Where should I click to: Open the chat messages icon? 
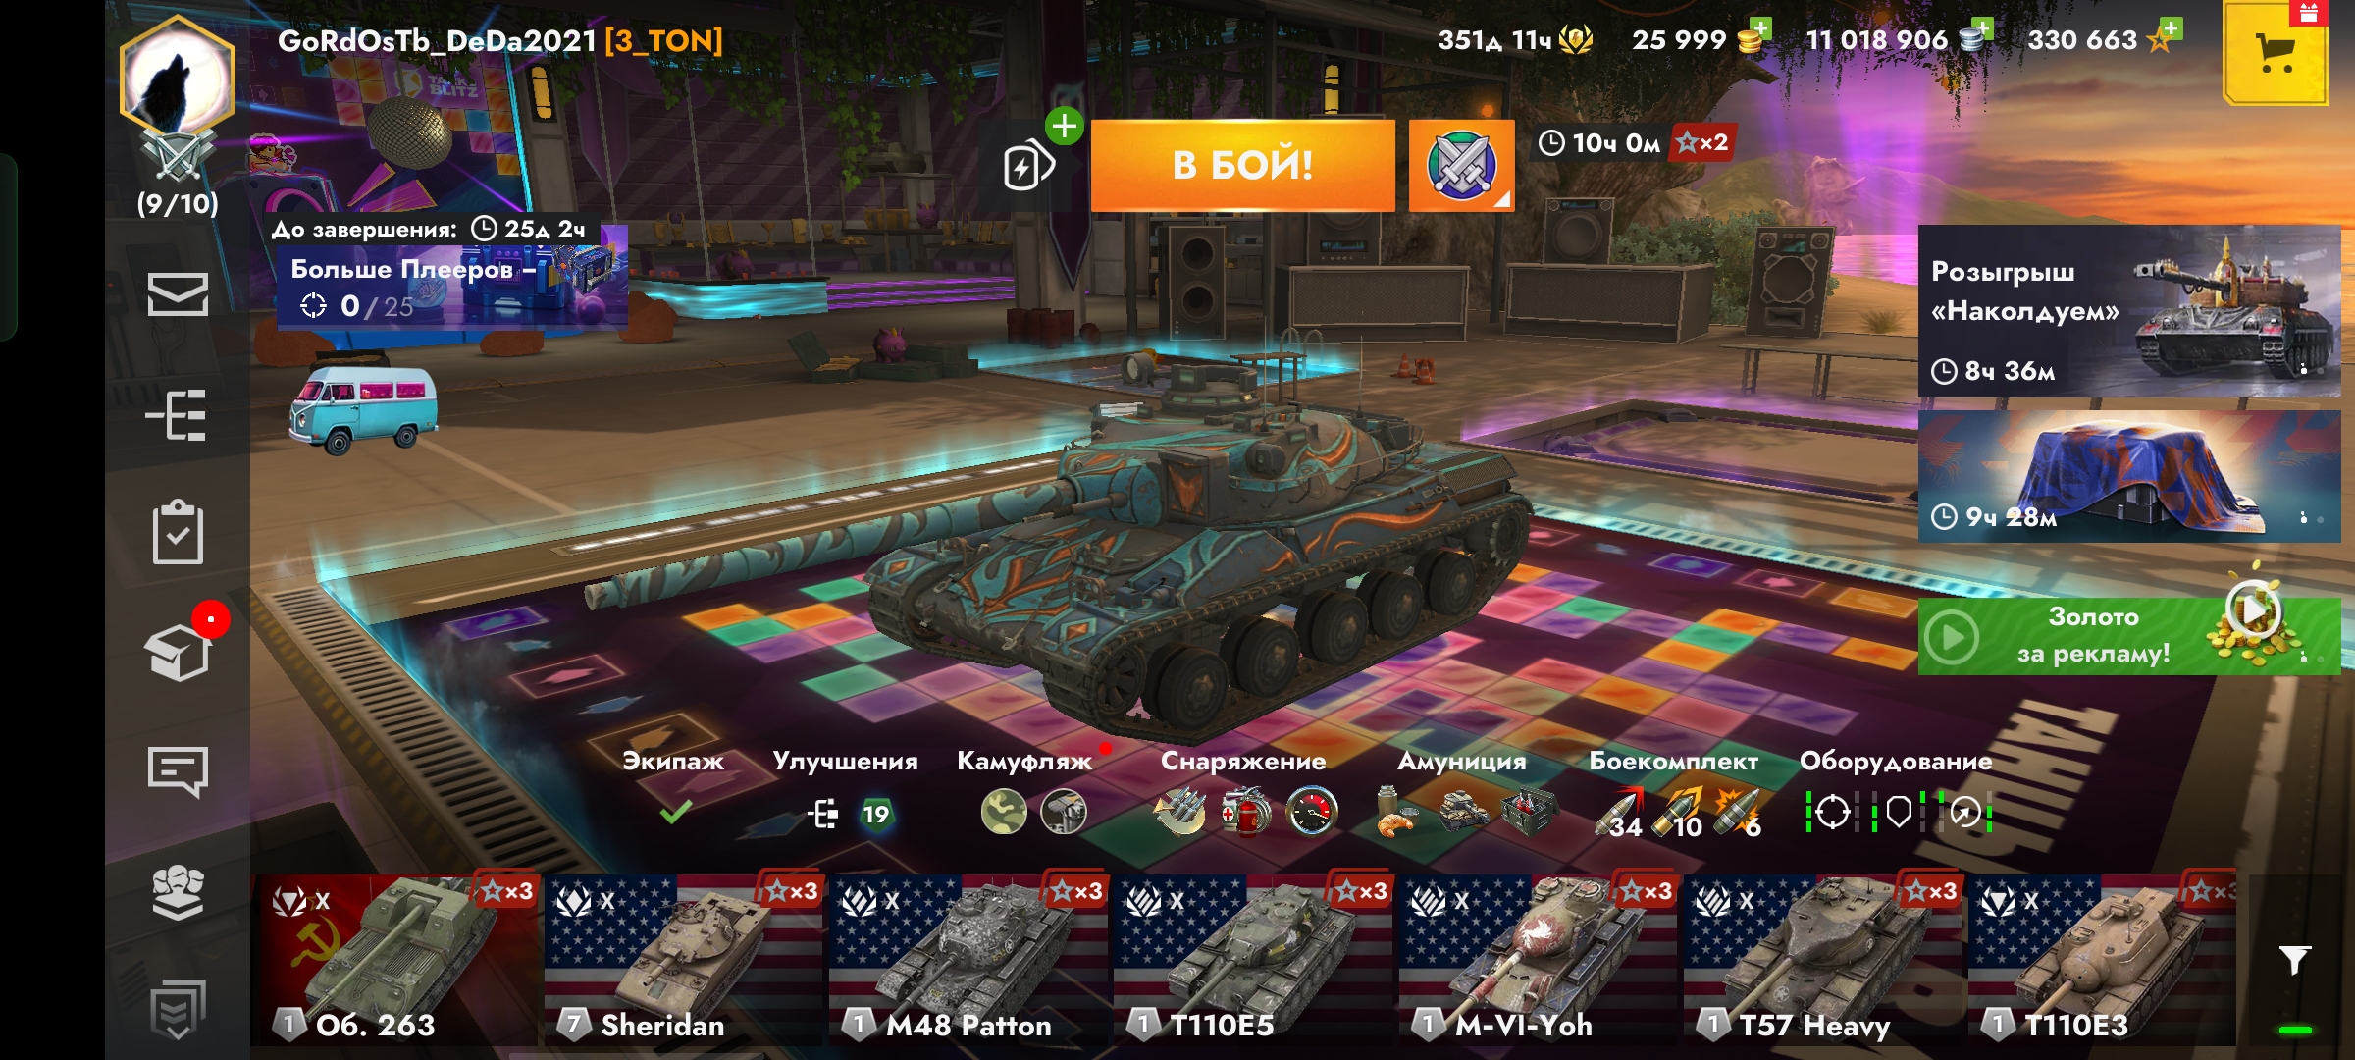coord(178,771)
